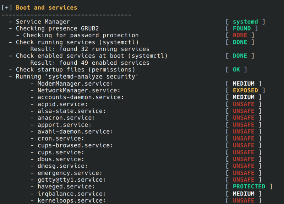Click the red NONE password protection status

tap(240, 35)
